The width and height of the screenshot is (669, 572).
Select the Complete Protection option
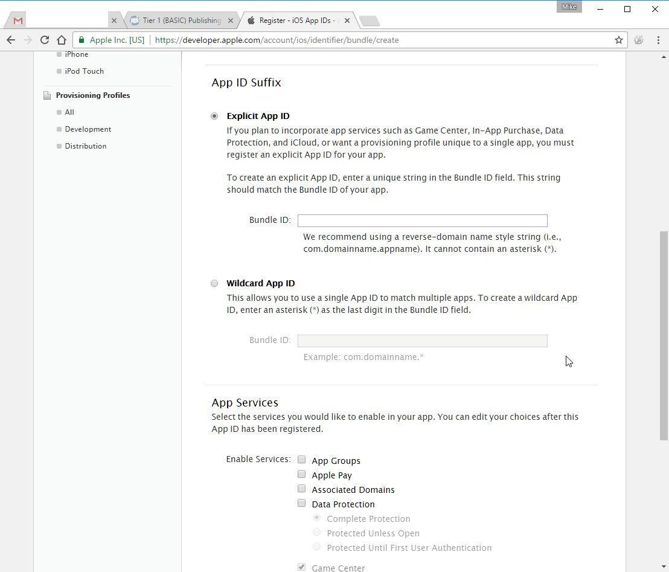tap(316, 518)
